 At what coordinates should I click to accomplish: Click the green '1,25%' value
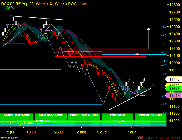pos(8,8)
